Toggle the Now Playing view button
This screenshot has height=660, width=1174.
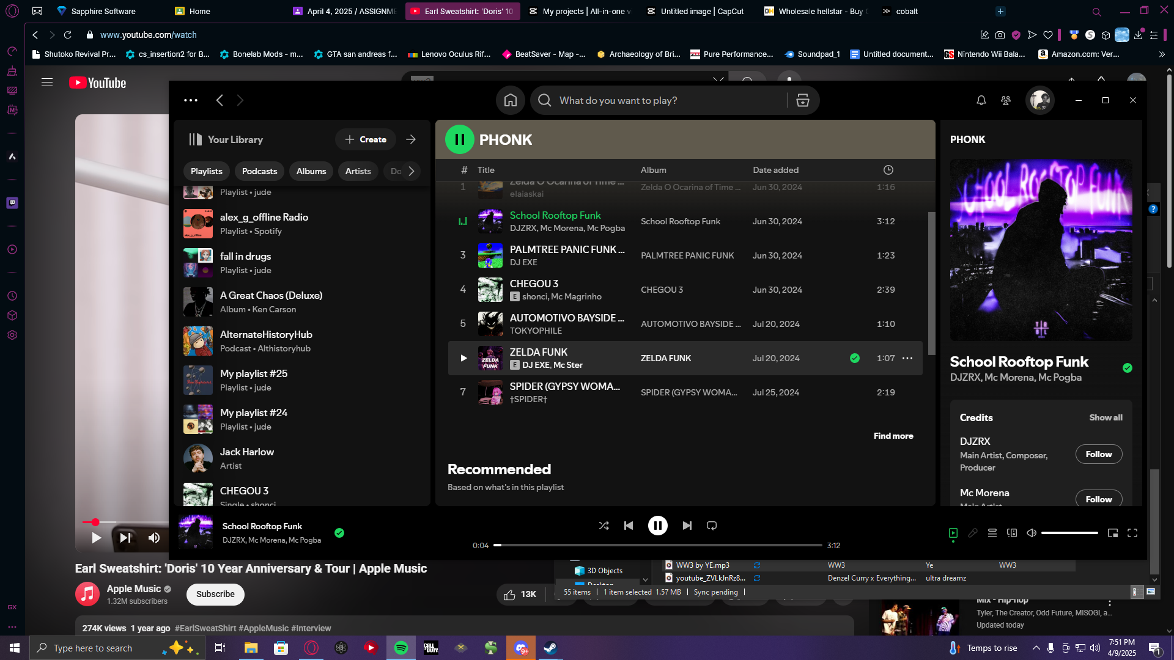953,533
